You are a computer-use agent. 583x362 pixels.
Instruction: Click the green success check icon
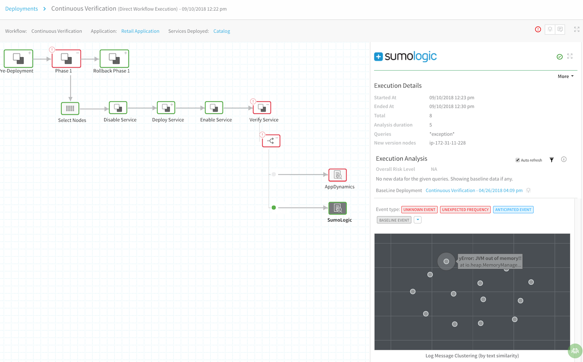coord(559,56)
